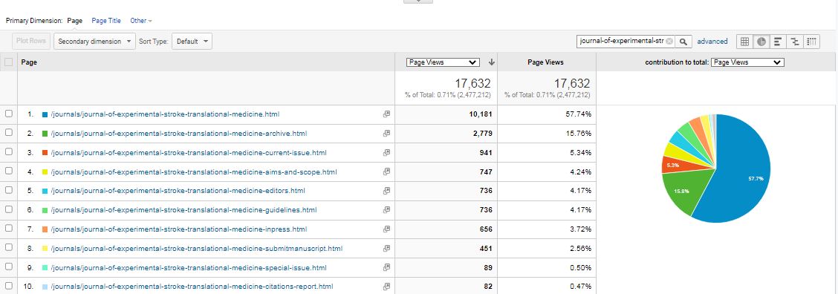The height and width of the screenshot is (294, 838).
Task: Click the second Page Views column header
Action: click(x=545, y=62)
